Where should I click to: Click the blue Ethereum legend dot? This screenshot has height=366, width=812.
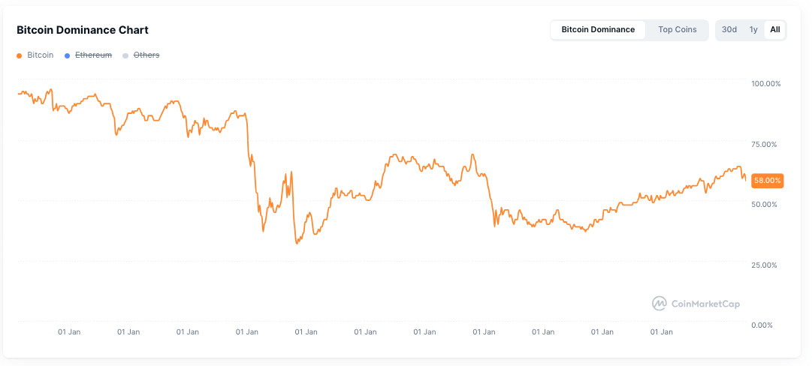68,55
